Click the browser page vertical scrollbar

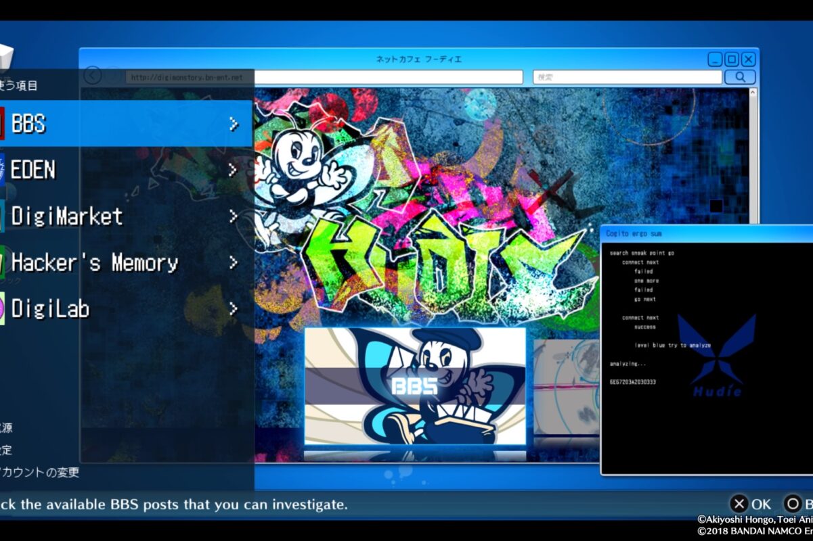tap(753, 156)
